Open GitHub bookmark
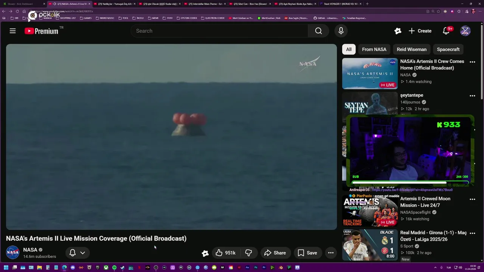This screenshot has width=484, height=272. click(x=326, y=18)
